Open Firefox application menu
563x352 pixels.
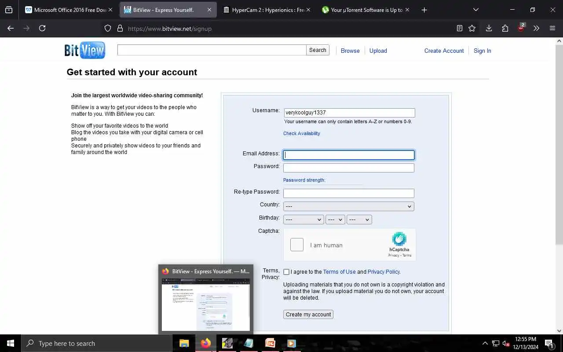point(552,28)
